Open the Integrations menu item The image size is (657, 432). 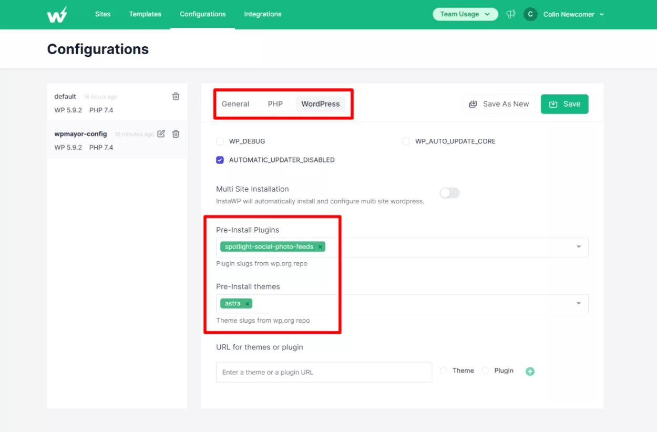point(263,14)
